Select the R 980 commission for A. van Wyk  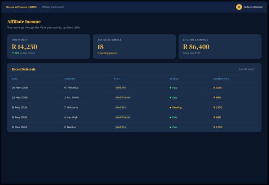[217, 118]
